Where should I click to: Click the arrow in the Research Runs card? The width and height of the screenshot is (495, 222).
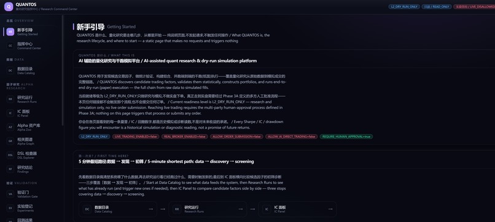tap(241, 209)
